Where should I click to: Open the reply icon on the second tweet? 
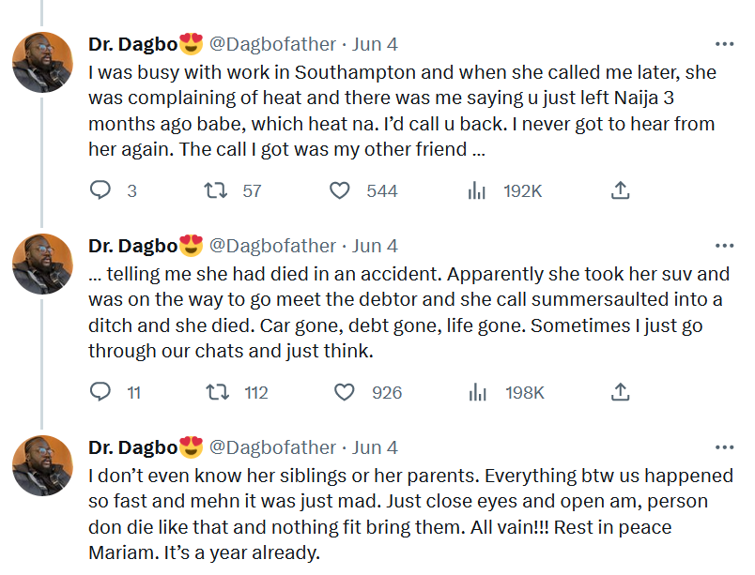point(101,393)
